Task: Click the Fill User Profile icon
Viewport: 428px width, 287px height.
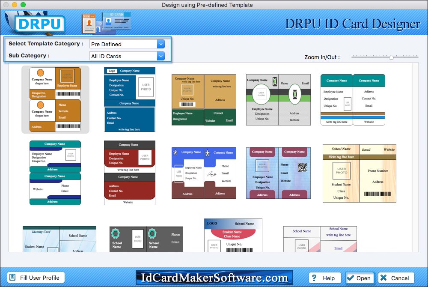Action: 12,278
